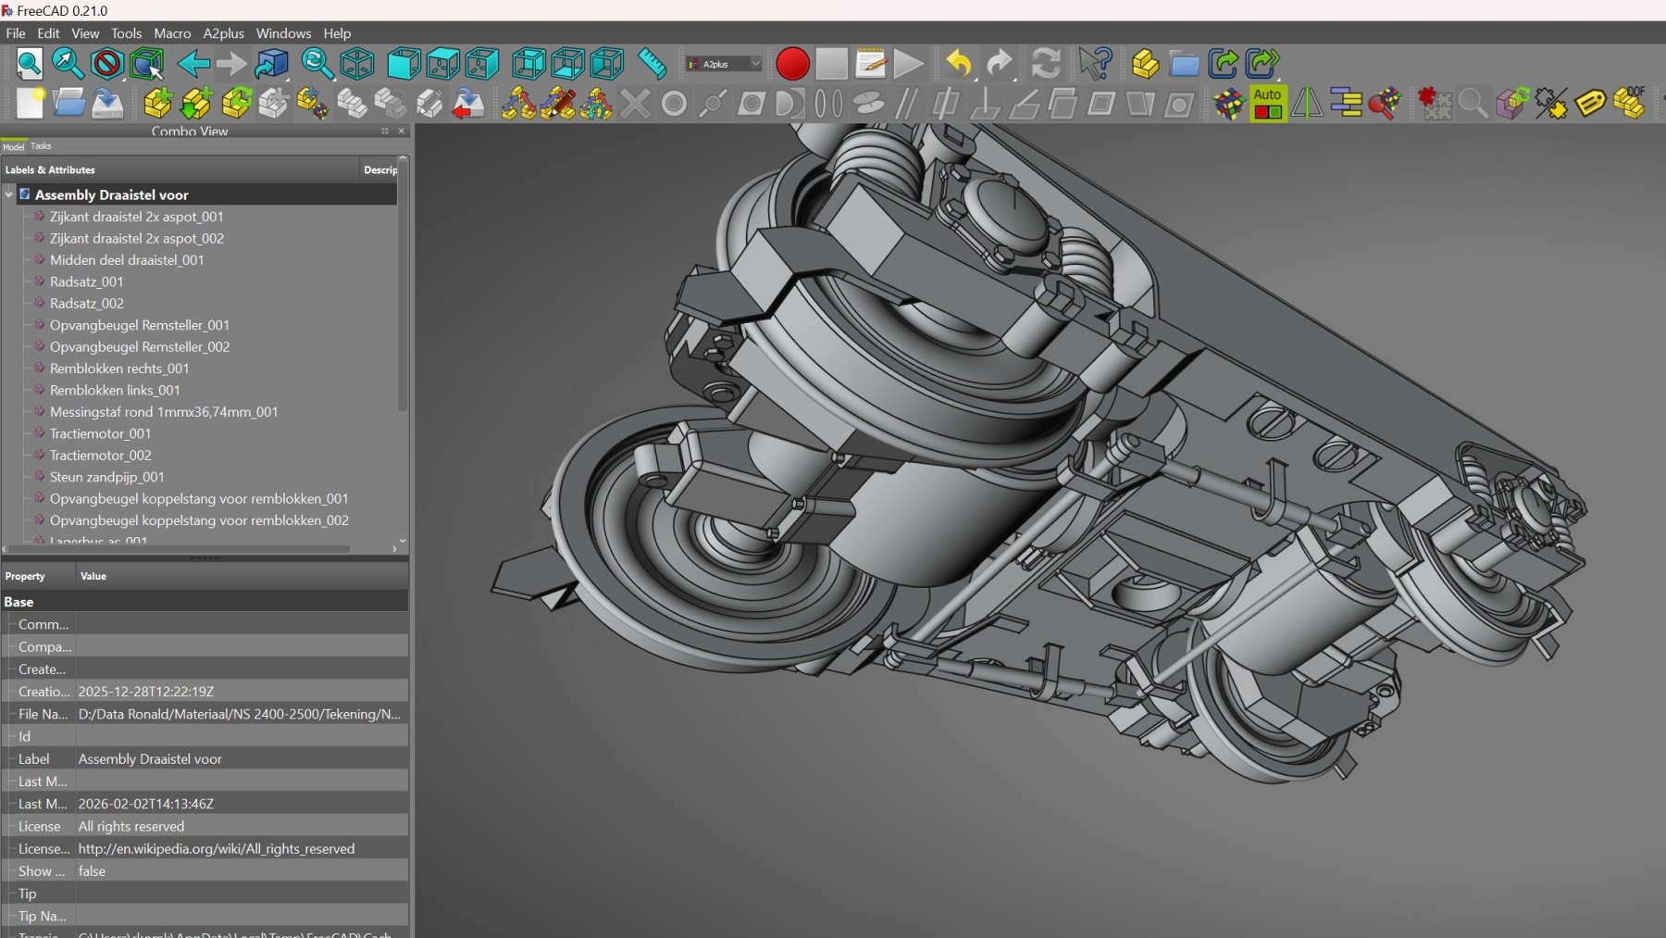Click the Rubik's cube solve constraints icon
This screenshot has height=938, width=1666.
coord(1228,104)
